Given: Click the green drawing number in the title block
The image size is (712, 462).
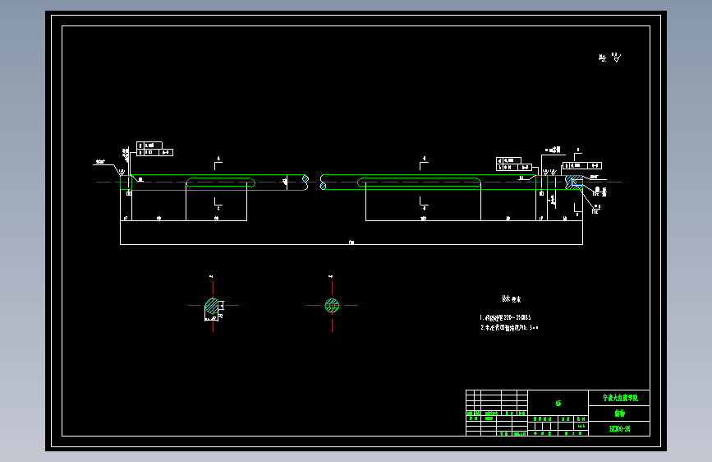Looking at the screenshot, I should [x=619, y=429].
